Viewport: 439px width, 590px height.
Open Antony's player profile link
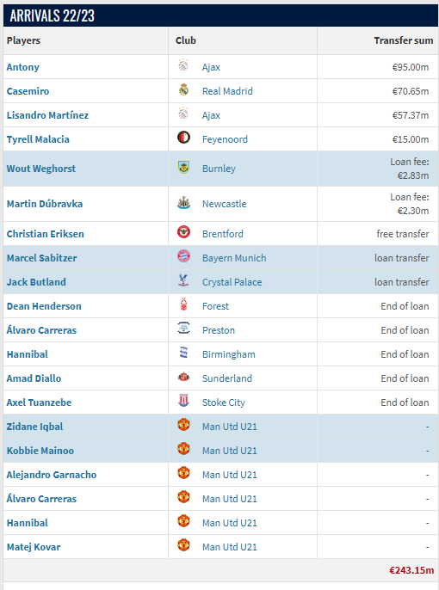23,67
